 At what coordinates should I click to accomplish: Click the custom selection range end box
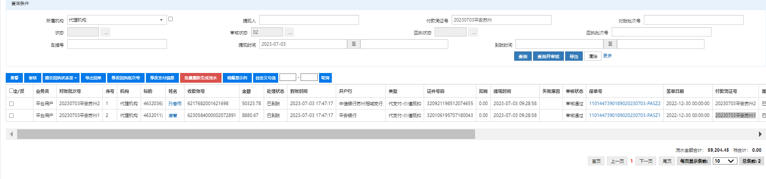pyautogui.click(x=309, y=77)
